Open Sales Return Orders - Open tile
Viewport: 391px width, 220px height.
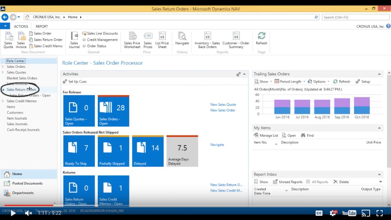pos(79,191)
